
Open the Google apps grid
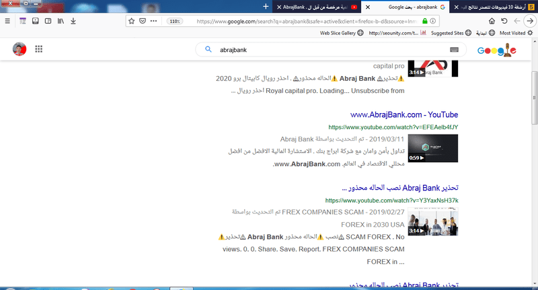click(39, 49)
